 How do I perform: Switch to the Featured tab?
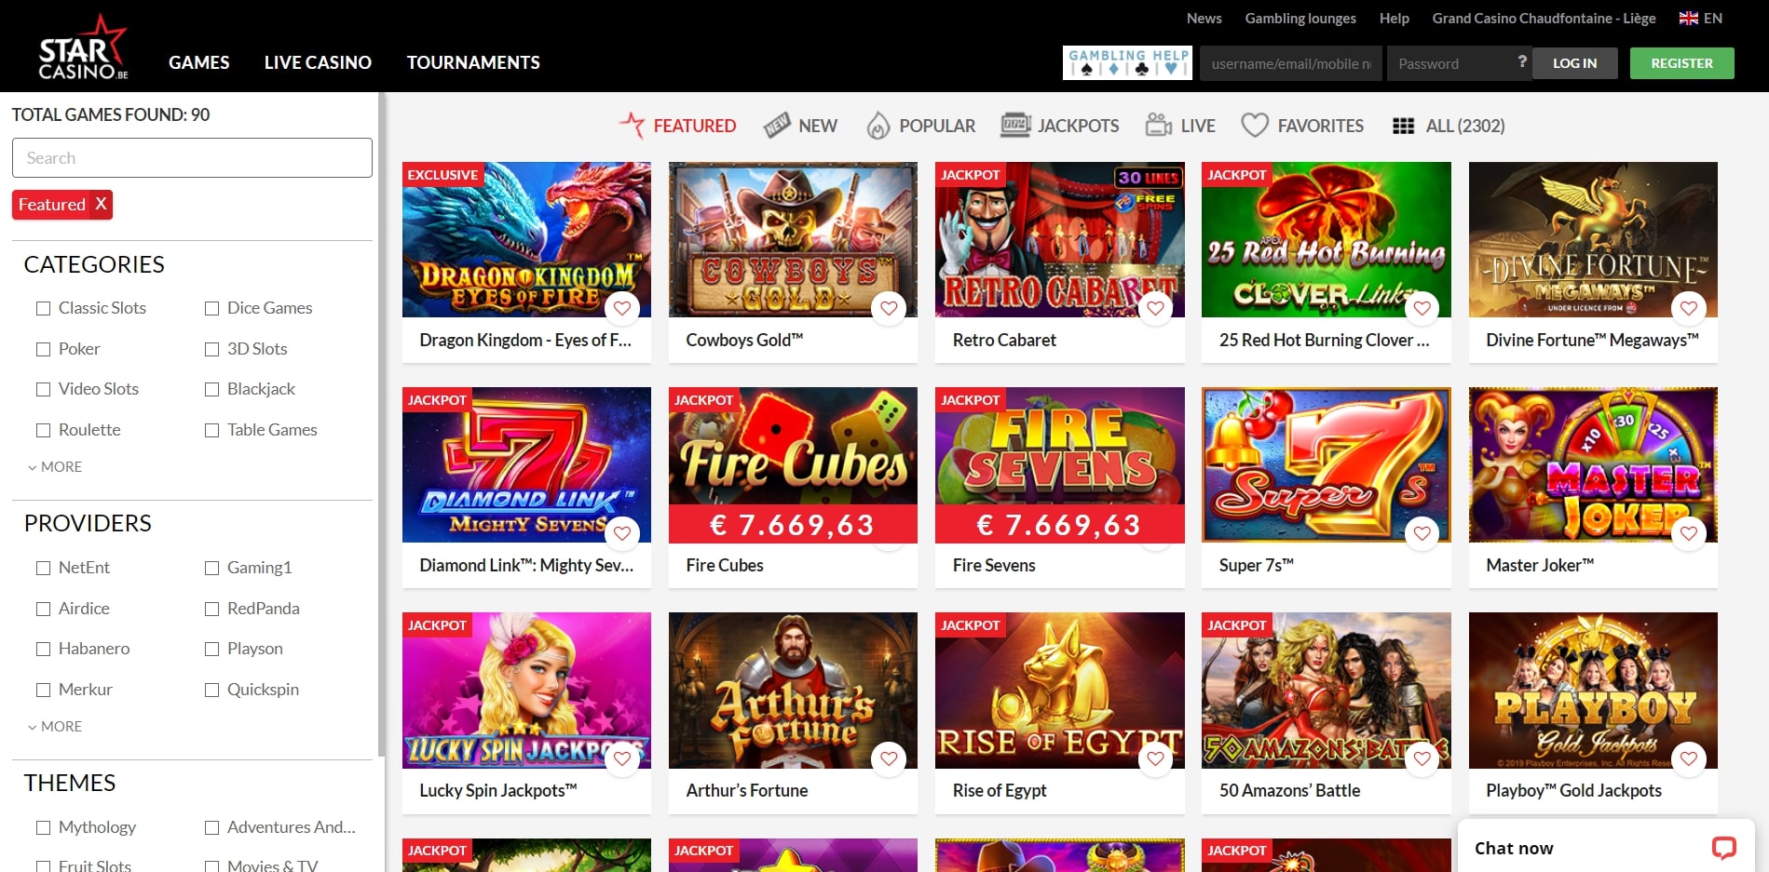[677, 126]
